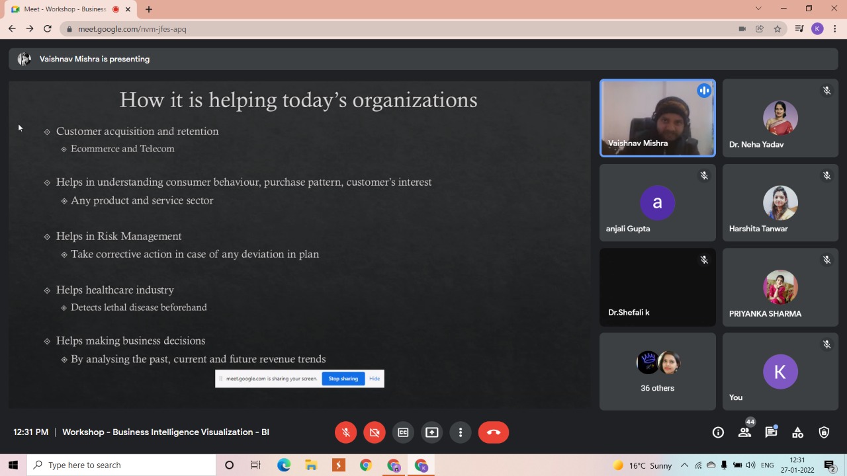Open the in-call chat messages
The height and width of the screenshot is (476, 847).
771,432
